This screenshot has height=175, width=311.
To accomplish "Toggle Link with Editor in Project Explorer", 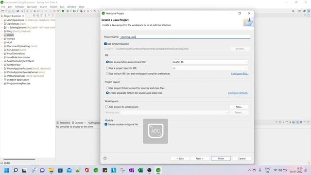I will [x=38, y=16].
